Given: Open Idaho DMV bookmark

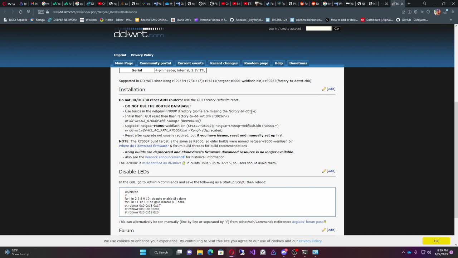Looking at the screenshot, I should point(181,20).
